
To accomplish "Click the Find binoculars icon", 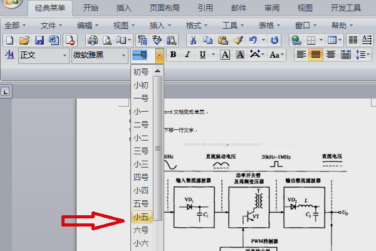I will pos(172,40).
